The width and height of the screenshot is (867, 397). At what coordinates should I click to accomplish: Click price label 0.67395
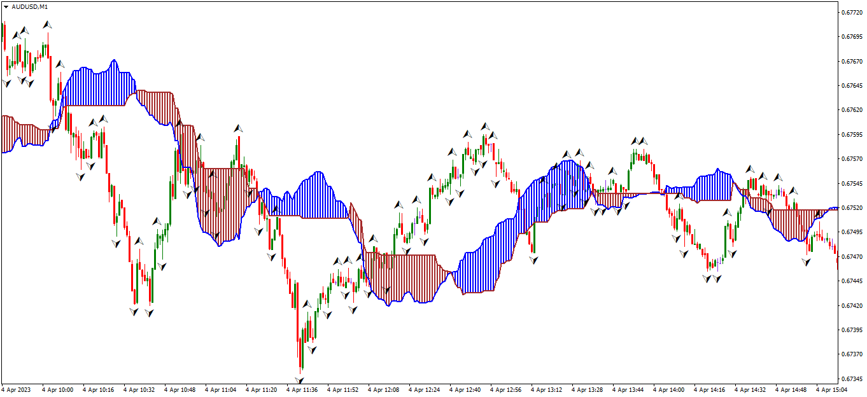851,330
